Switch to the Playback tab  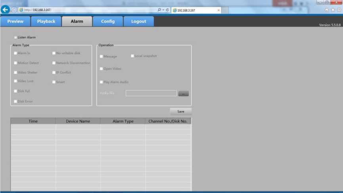click(46, 21)
